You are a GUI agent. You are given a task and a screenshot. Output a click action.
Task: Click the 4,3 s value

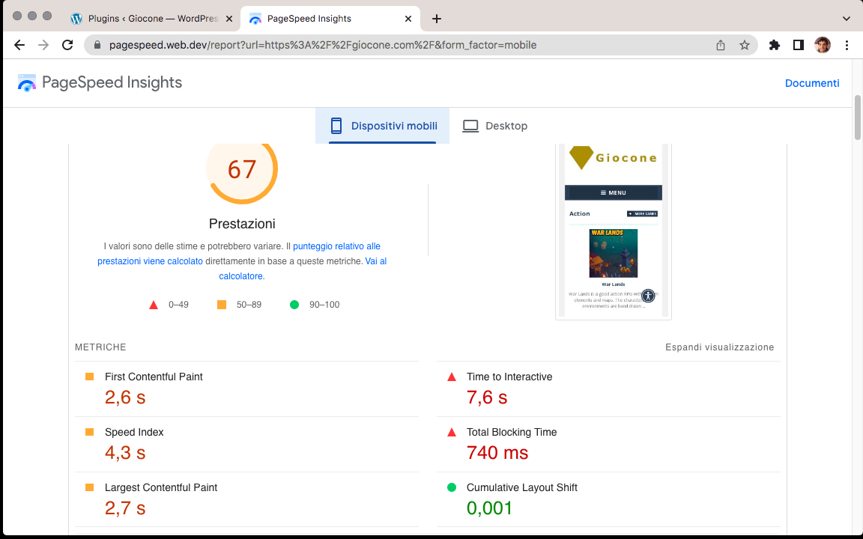(x=125, y=453)
